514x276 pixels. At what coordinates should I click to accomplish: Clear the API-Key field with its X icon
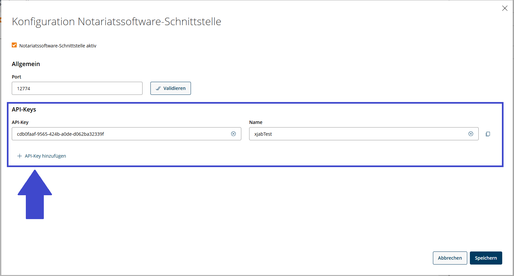233,134
